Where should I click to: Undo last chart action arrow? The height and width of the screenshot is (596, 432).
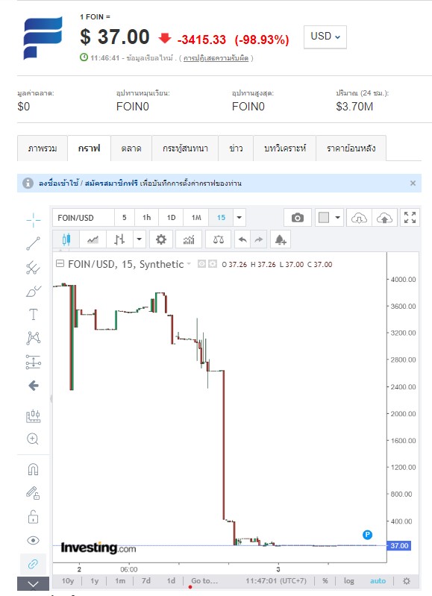(x=242, y=239)
